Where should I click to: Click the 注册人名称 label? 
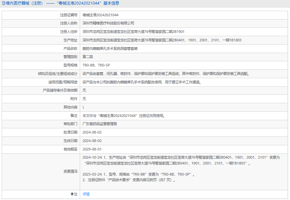pyautogui.click(x=69, y=23)
